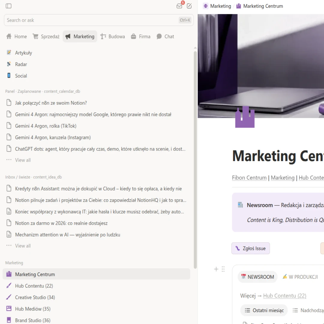Viewport: 324px width, 324px height.
Task: Open 'Mechanizm attention w AI' page
Action: pos(96,235)
